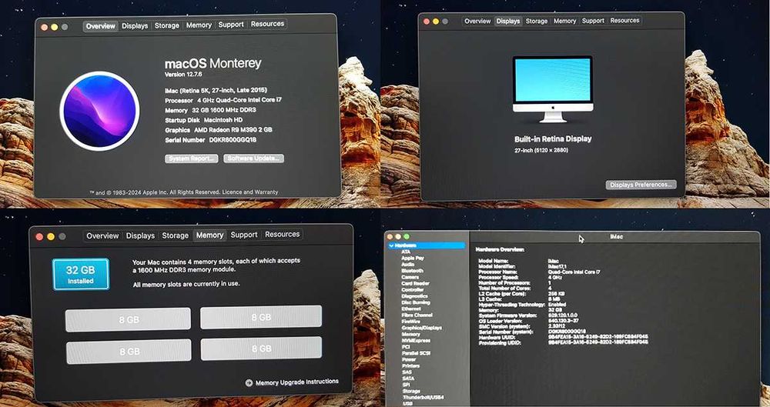This screenshot has height=407, width=770.
Task: Select Fibre Channel in System Report sidebar
Action: pyautogui.click(x=417, y=315)
